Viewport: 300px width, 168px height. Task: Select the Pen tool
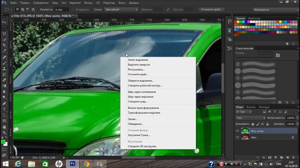tap(4, 104)
